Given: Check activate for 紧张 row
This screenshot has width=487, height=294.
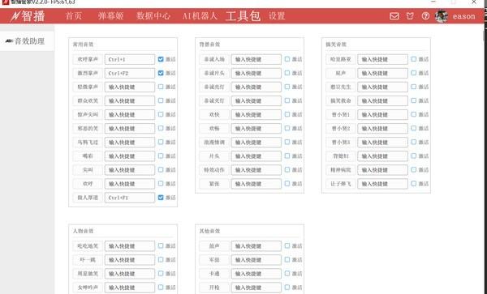Looking at the screenshot, I should tap(287, 184).
